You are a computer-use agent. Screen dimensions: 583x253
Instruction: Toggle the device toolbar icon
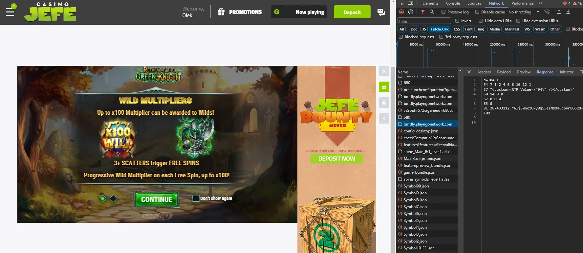tap(411, 3)
